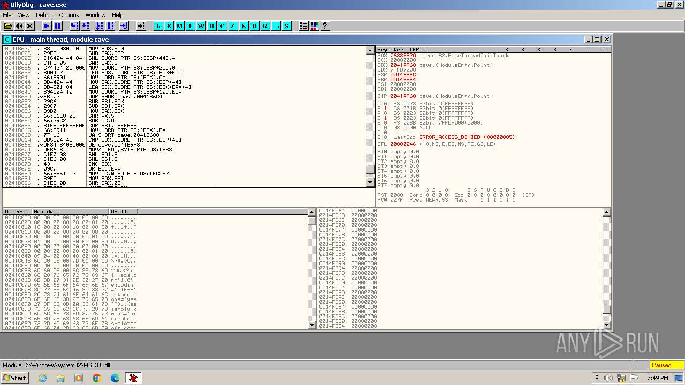Screen dimensions: 685x385
Task: Click the stack pane scroll-up arrow
Action: coord(606,212)
